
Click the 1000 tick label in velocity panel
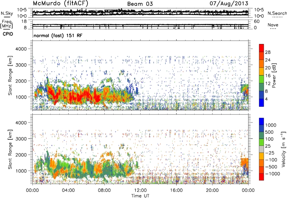coord(21,171)
